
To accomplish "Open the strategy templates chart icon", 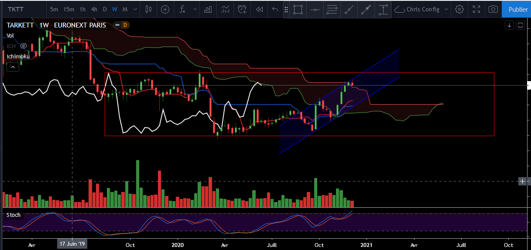I will (225, 9).
